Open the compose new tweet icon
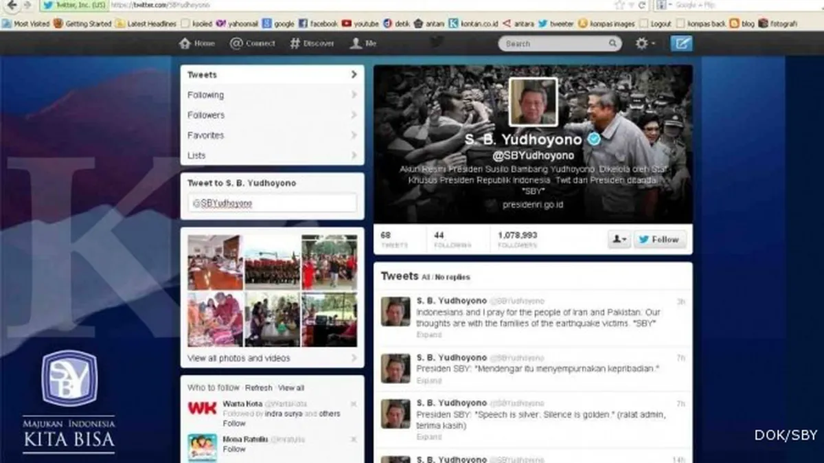Image resolution: width=824 pixels, height=463 pixels. (x=681, y=43)
